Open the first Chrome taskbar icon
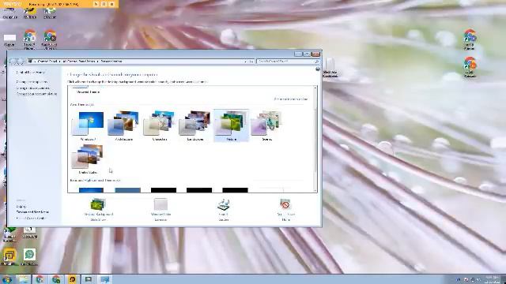506x284 pixels. [x=40, y=279]
